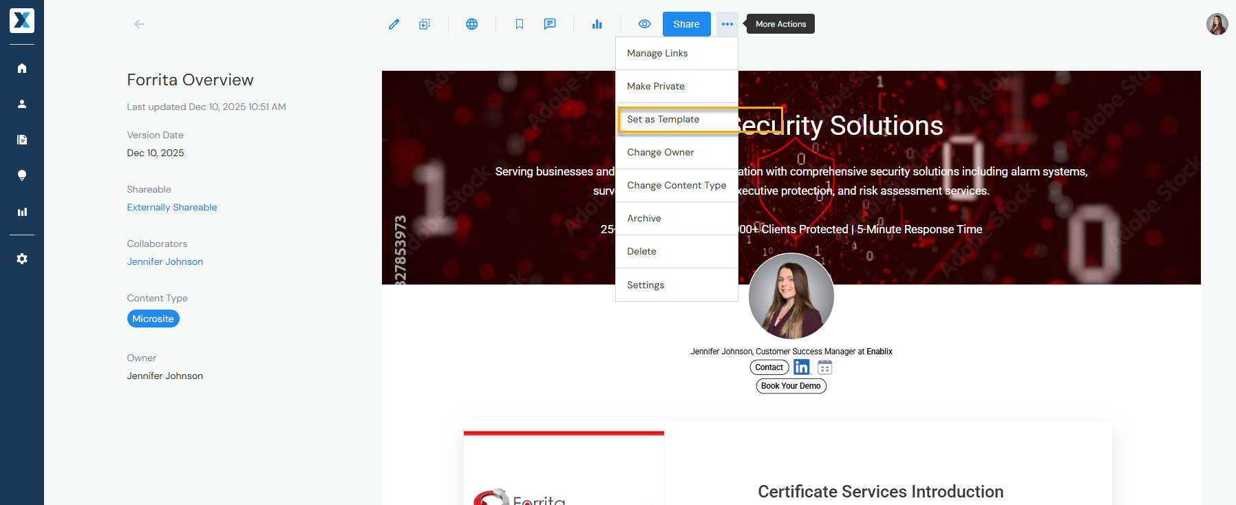Open the settings gear in sidebar
The image size is (1236, 505).
tap(22, 259)
